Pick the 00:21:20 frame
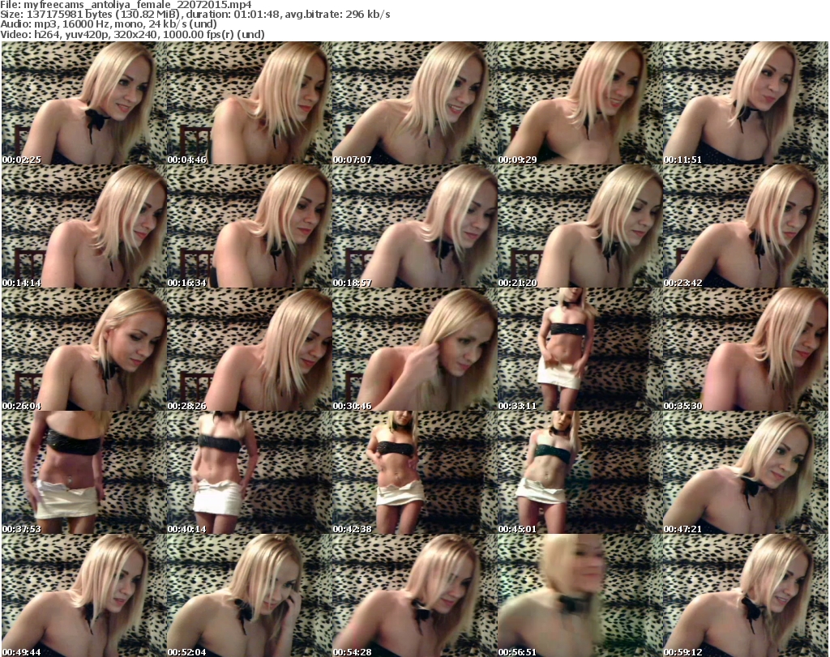The width and height of the screenshot is (830, 657). click(580, 226)
